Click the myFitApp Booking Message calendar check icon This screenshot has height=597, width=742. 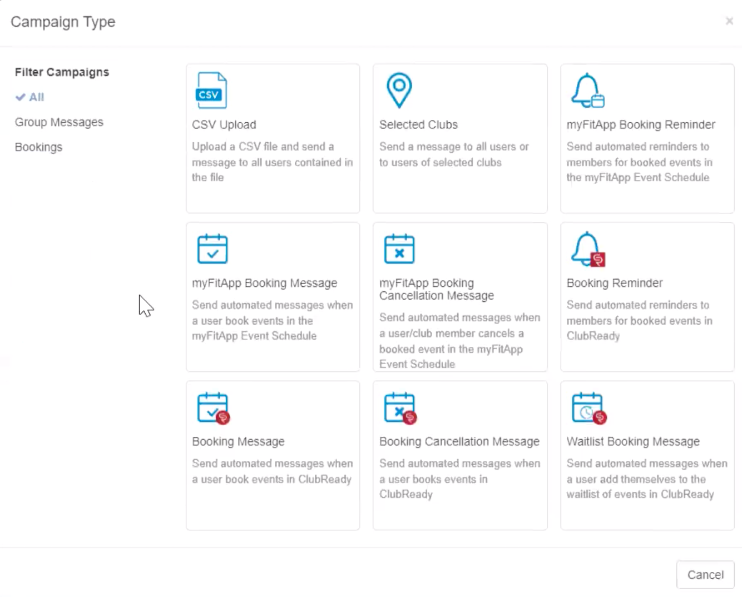pos(212,249)
